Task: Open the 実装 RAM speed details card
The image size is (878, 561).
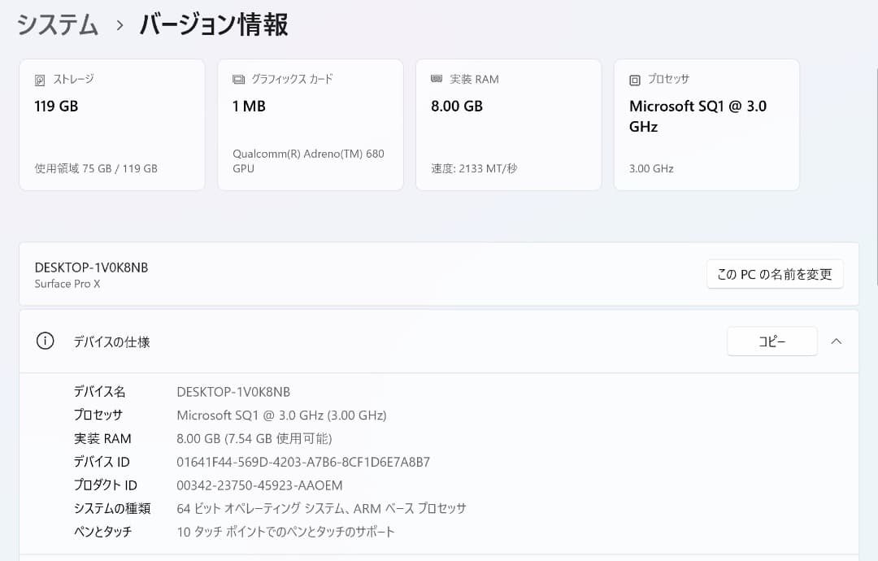Action: click(508, 124)
